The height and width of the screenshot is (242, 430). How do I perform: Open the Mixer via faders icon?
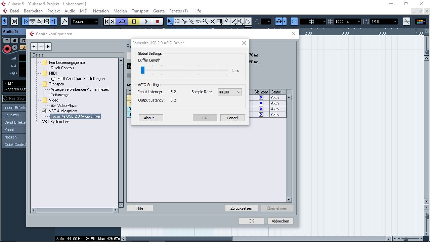tap(53, 22)
